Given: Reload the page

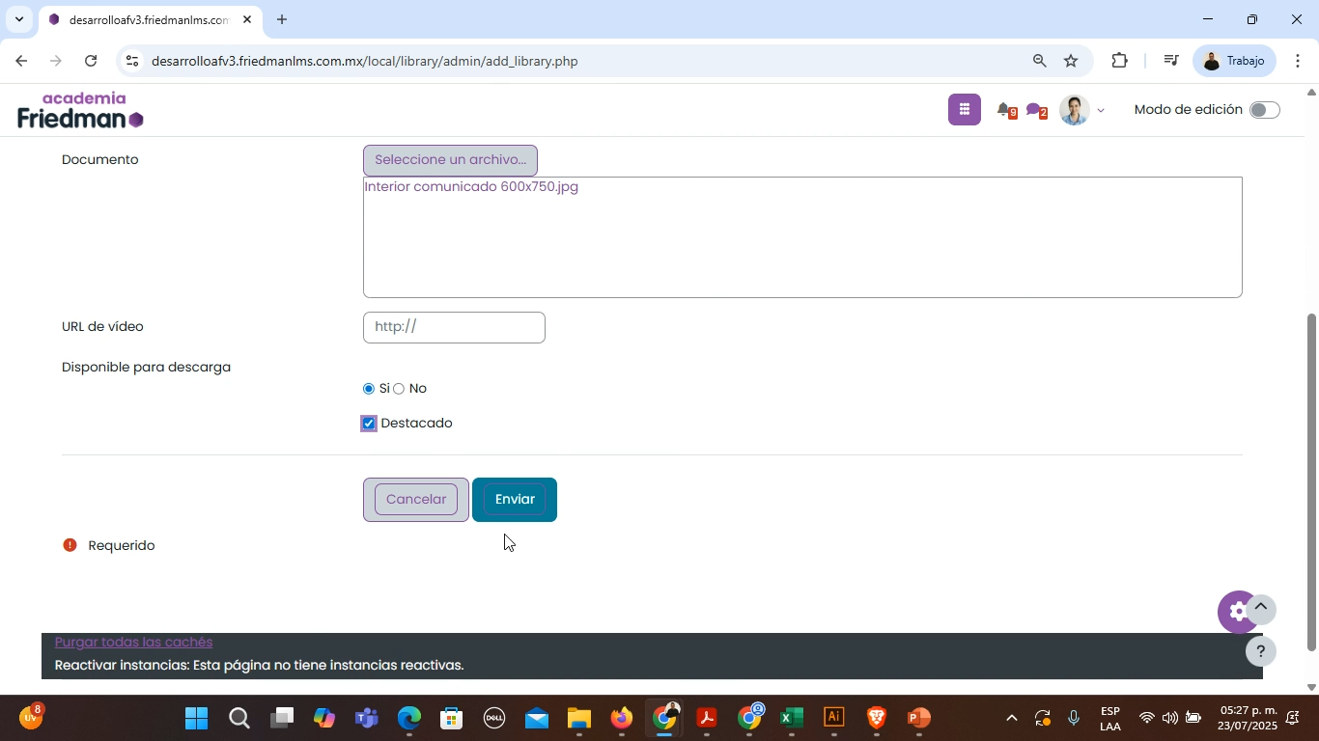Looking at the screenshot, I should (x=91, y=61).
